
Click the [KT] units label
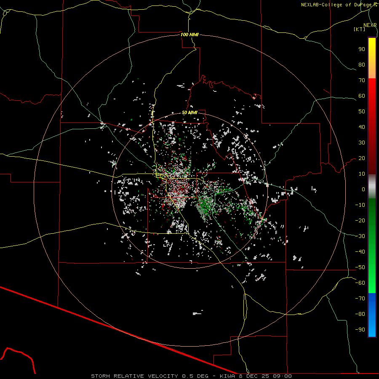[x=360, y=29]
